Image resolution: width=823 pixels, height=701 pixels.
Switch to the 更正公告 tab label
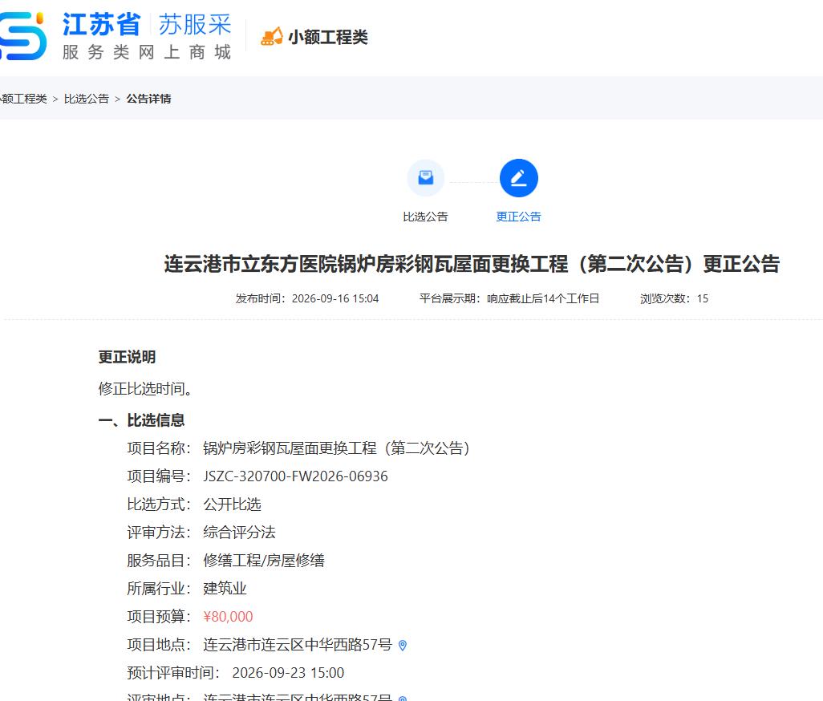(x=518, y=217)
